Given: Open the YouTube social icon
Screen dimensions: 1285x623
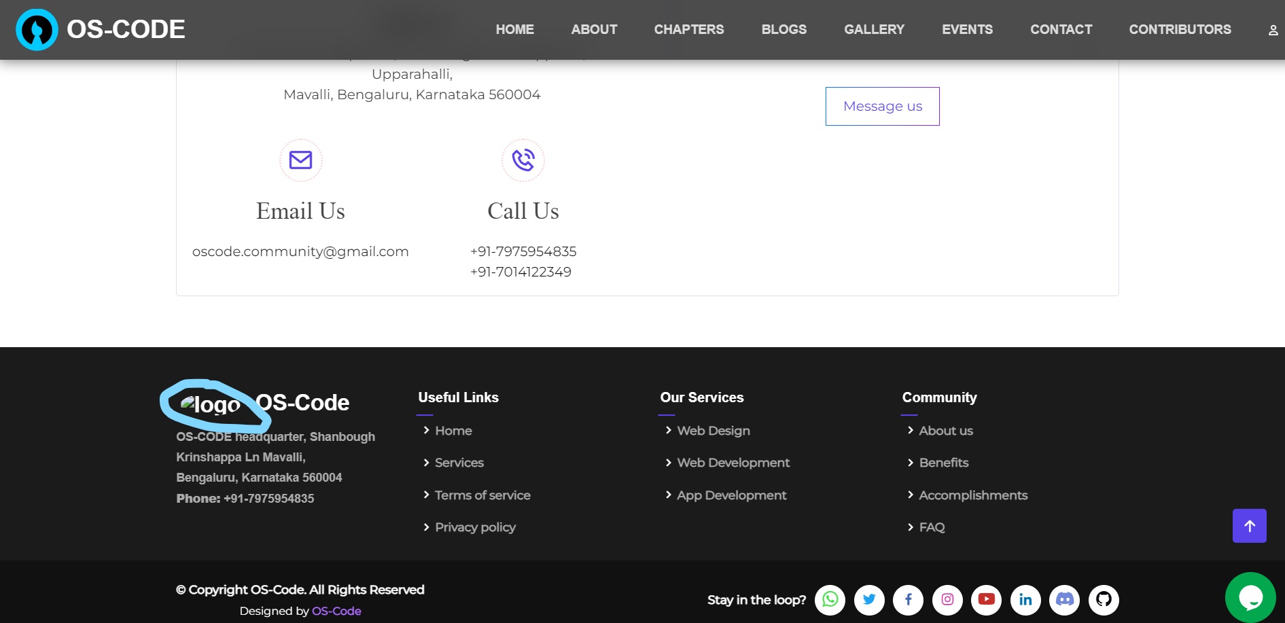Looking at the screenshot, I should (987, 600).
